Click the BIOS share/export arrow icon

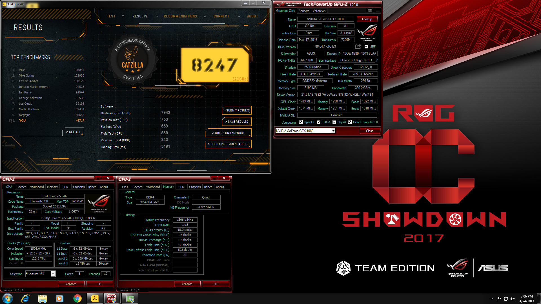pyautogui.click(x=358, y=46)
